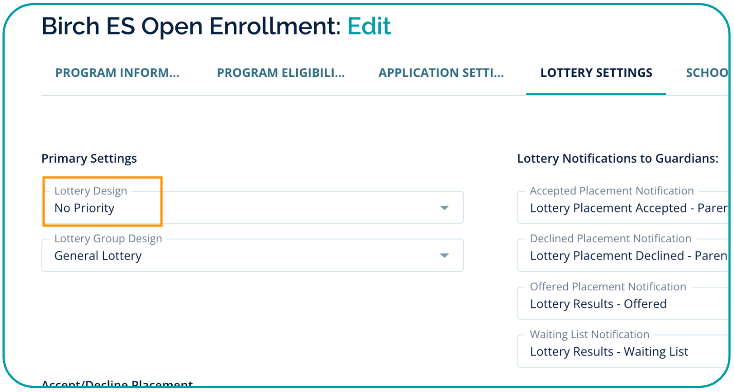
Task: Click the "No Priority" selected value
Action: [x=84, y=208]
